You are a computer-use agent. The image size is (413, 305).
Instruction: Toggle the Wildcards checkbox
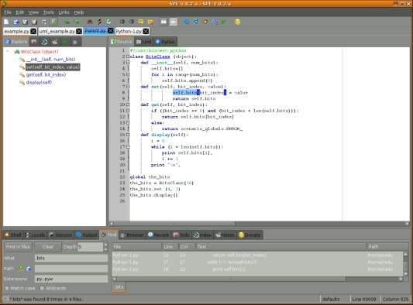(42, 288)
